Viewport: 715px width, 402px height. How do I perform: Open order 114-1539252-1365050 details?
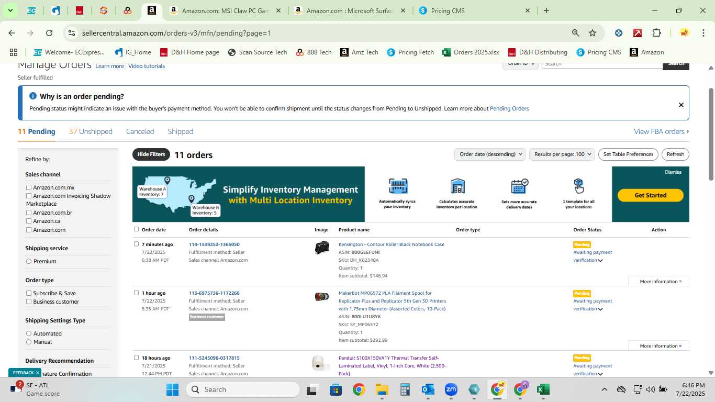coord(214,244)
